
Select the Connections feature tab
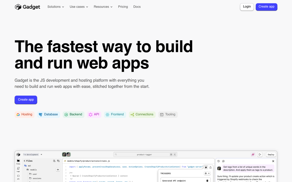(142, 114)
